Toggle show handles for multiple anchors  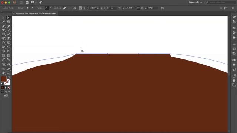pyautogui.click(x=47, y=8)
